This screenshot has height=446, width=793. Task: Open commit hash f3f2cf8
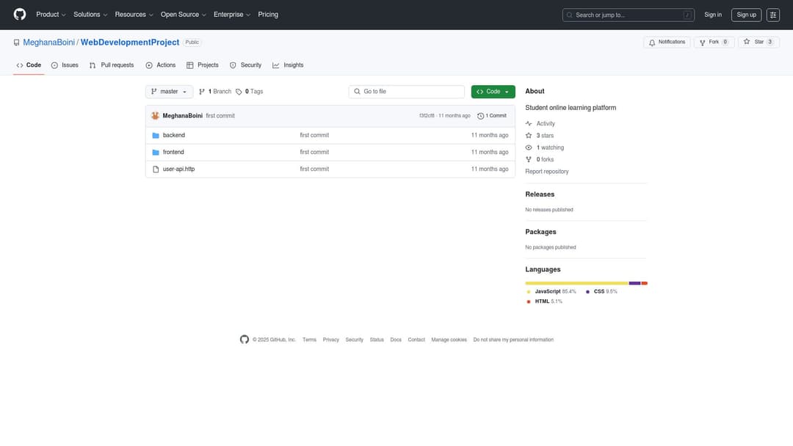427,116
